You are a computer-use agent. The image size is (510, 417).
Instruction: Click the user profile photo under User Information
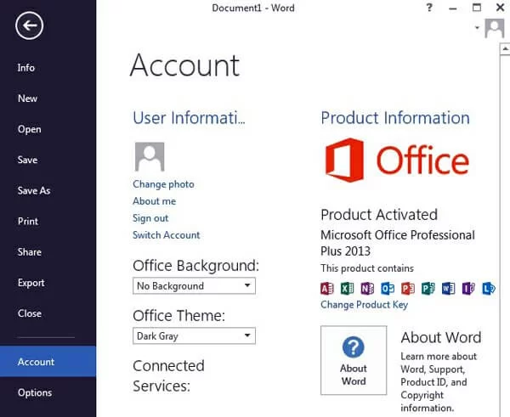click(150, 156)
